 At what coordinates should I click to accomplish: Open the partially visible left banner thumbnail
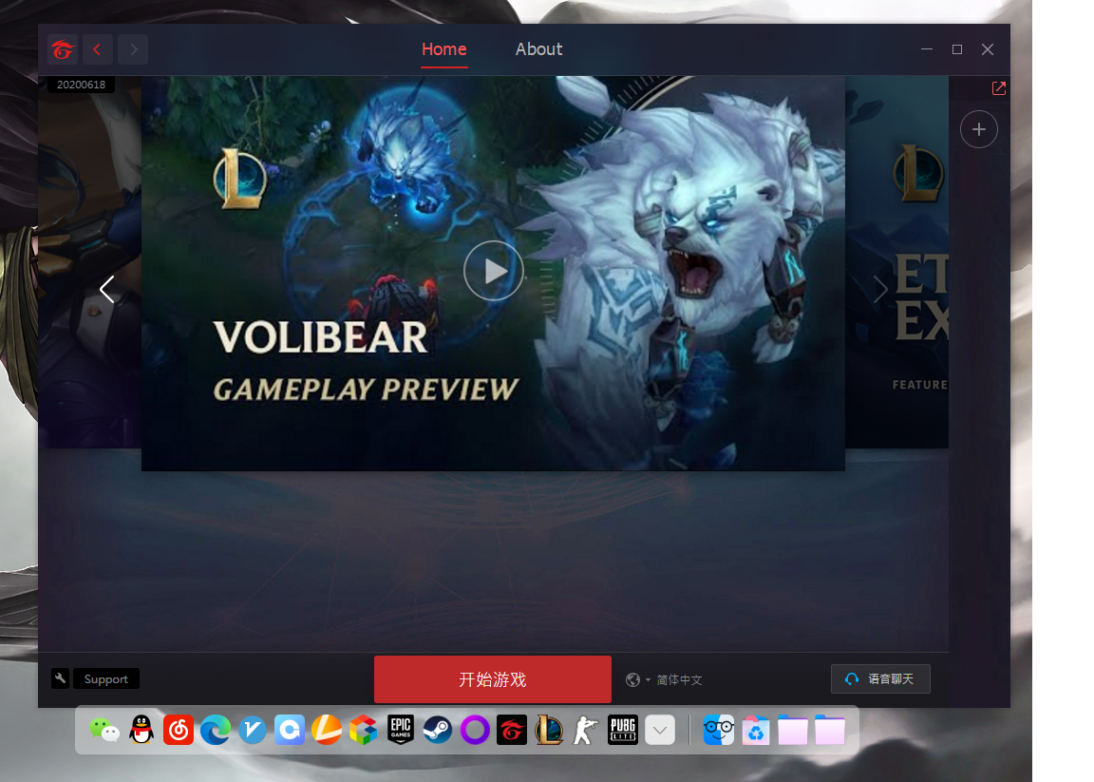pyautogui.click(x=90, y=262)
